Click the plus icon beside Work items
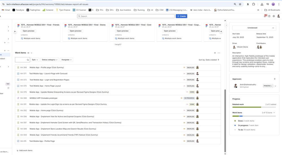 pos(215,53)
